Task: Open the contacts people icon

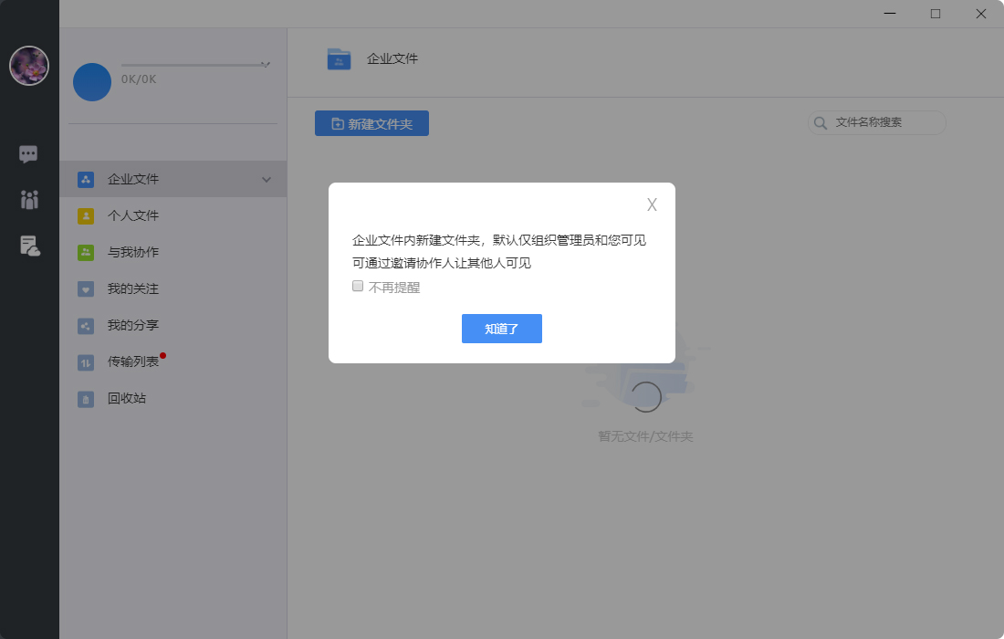Action: pos(29,200)
